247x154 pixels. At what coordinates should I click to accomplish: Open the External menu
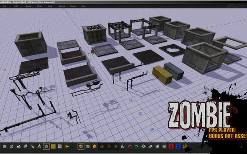(x=62, y=6)
